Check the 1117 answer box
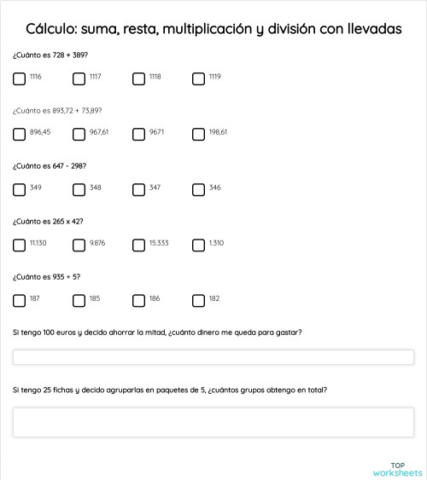 [x=79, y=78]
